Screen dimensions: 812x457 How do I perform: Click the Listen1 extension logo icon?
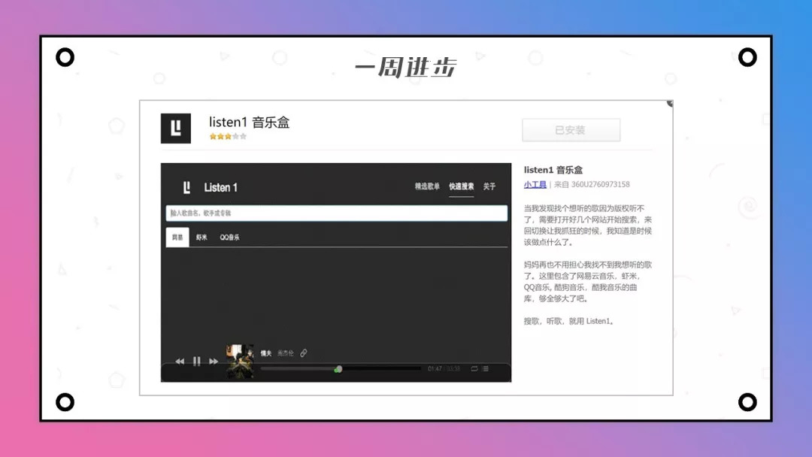(x=175, y=128)
